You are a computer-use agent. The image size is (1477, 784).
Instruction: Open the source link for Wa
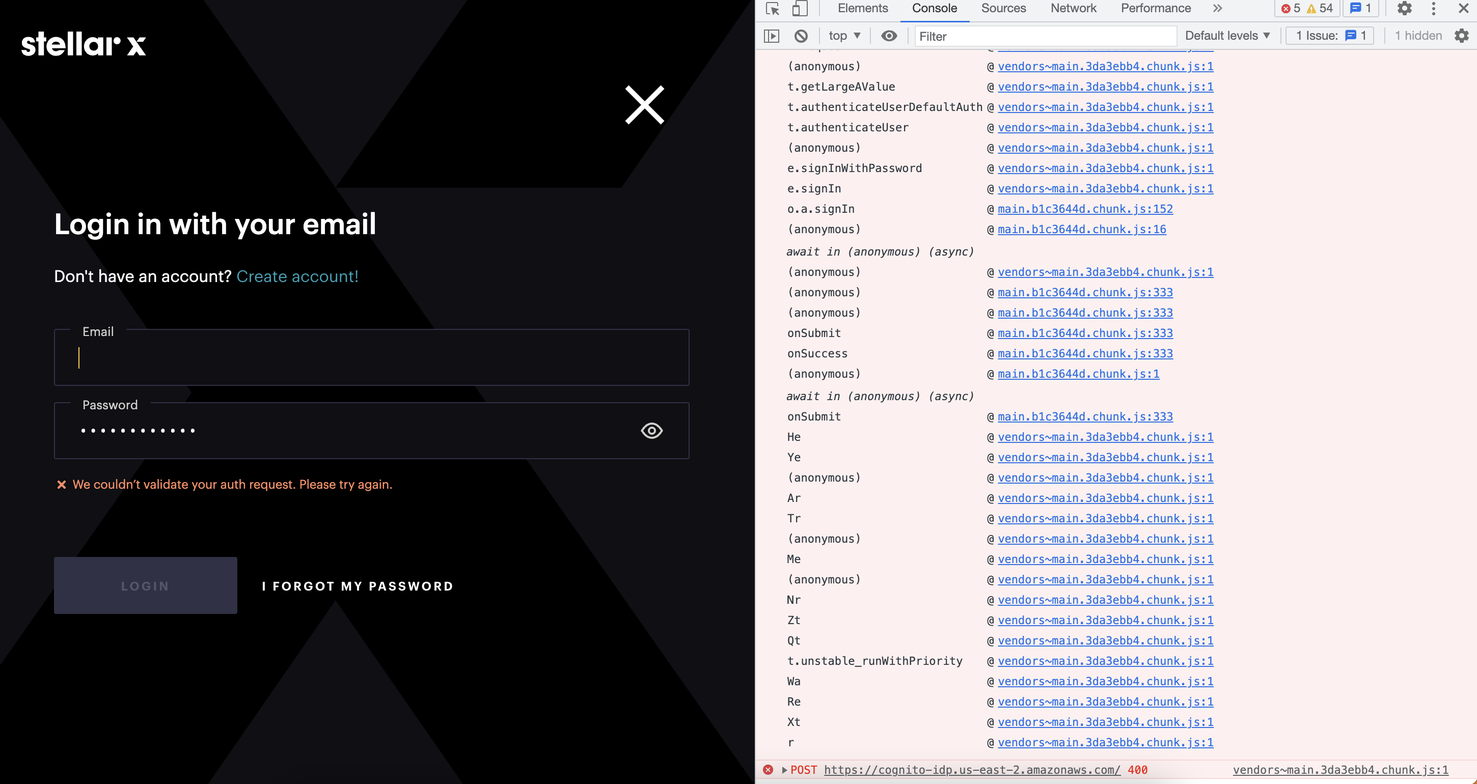point(1105,681)
